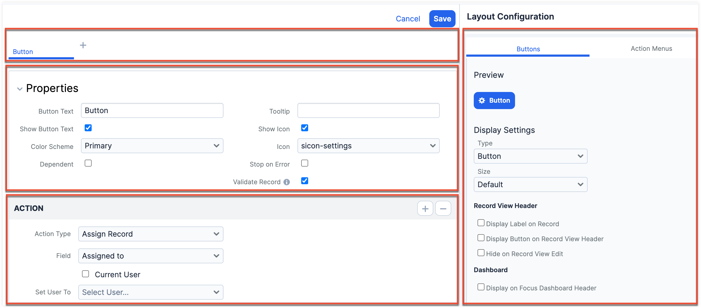Click the Preview heading
The image size is (701, 308).
point(489,75)
